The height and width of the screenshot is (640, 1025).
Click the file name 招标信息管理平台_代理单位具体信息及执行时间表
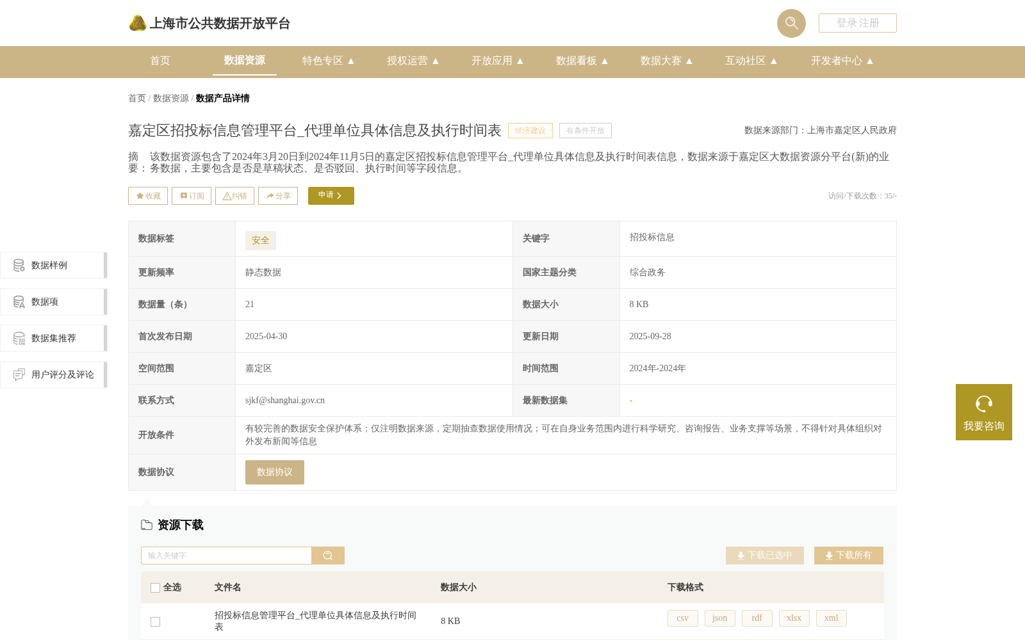315,621
